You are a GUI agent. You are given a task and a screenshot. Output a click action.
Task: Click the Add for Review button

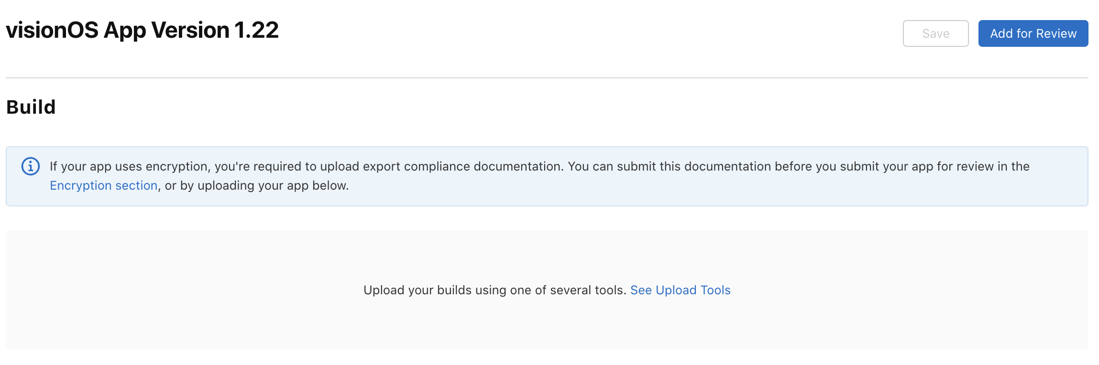1033,33
